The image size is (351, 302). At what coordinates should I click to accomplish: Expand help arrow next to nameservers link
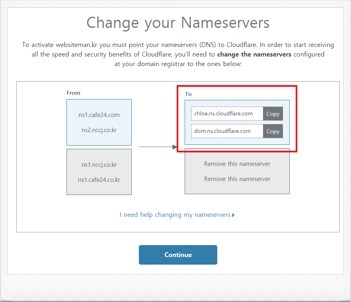click(233, 215)
